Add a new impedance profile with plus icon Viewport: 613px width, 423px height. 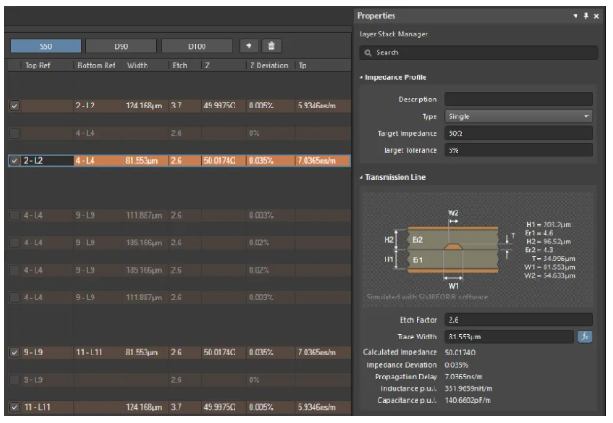click(x=249, y=45)
